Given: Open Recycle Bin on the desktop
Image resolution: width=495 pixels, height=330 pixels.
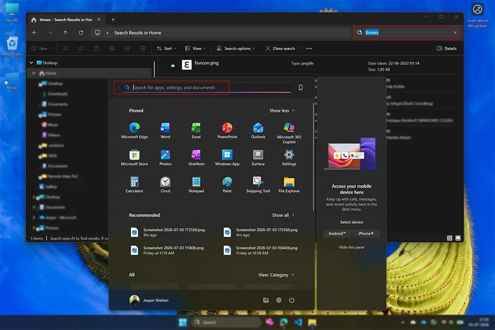Looking at the screenshot, I should pyautogui.click(x=12, y=46).
